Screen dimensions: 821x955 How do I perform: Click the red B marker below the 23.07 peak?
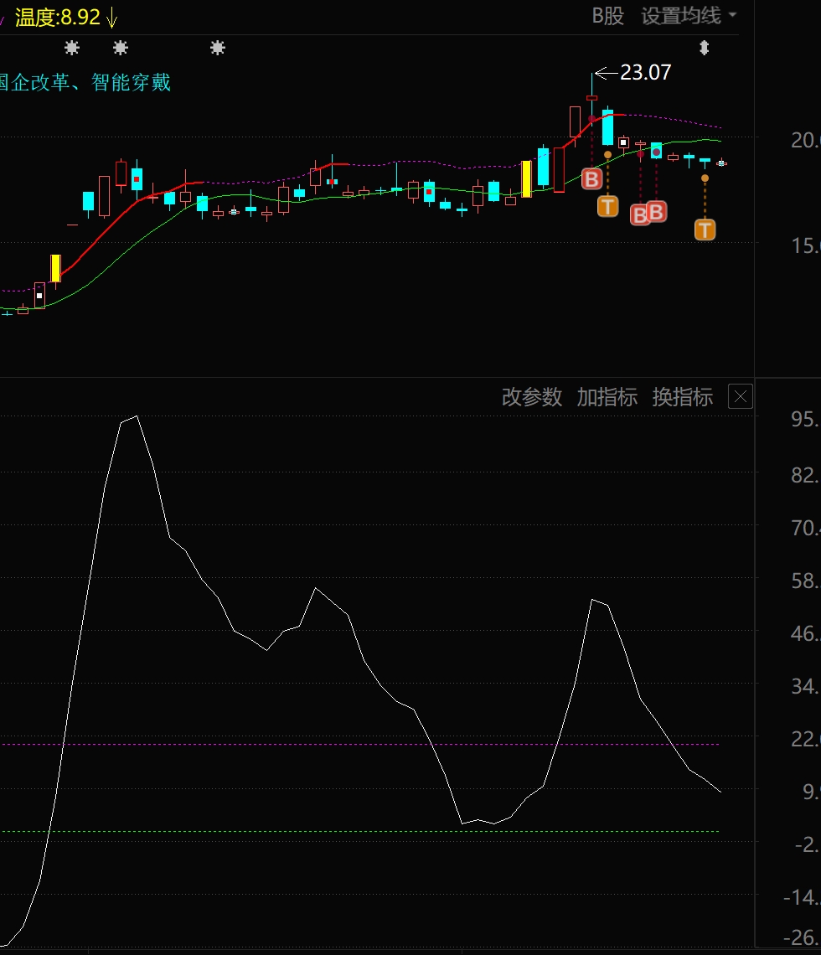click(591, 179)
